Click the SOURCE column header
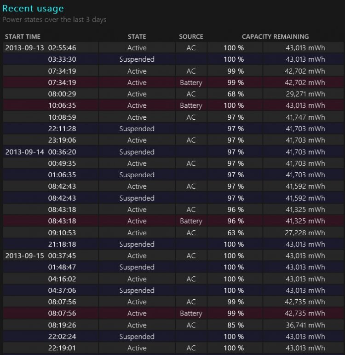 pyautogui.click(x=191, y=36)
